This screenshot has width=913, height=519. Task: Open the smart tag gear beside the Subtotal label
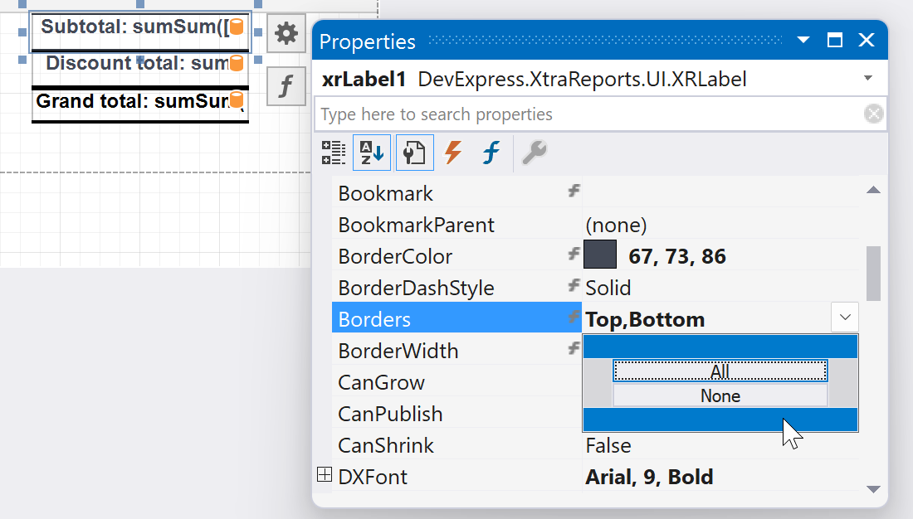[286, 34]
